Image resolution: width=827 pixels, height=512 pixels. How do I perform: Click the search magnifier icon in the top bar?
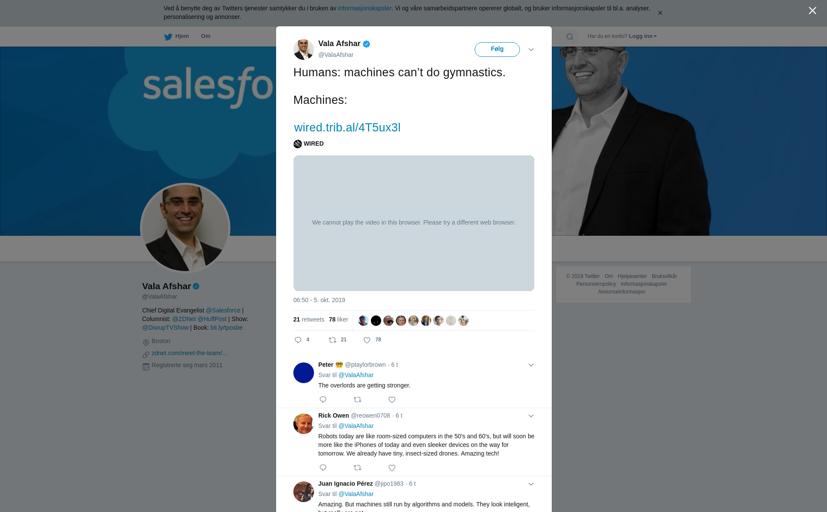point(570,37)
